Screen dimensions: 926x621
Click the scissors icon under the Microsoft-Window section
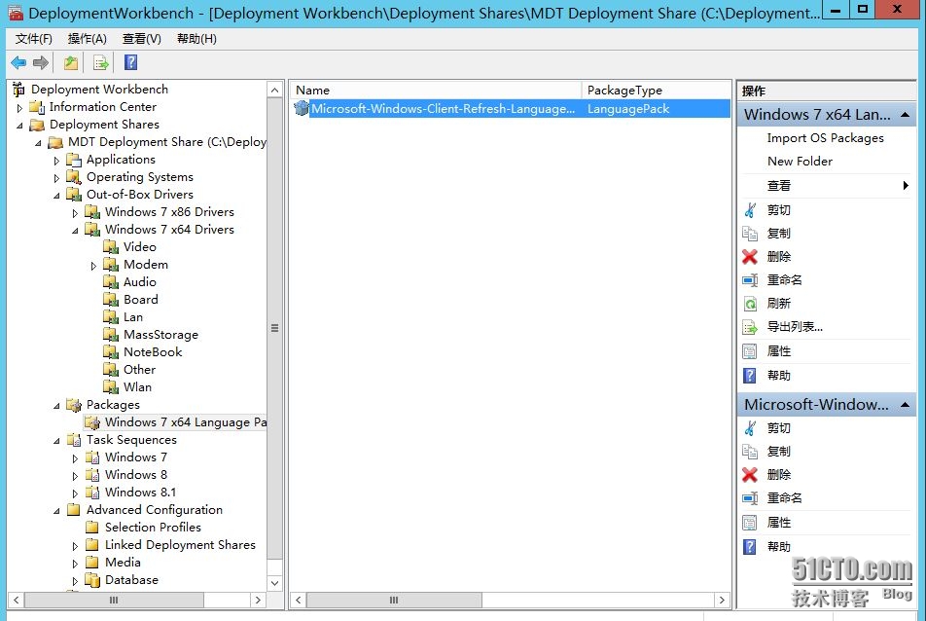coord(750,427)
